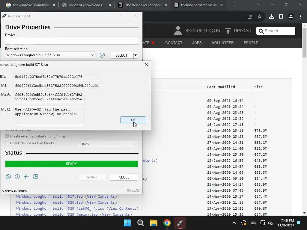307x230 pixels.
Task: Open the Chrome profile icon
Action: [x=291, y=17]
